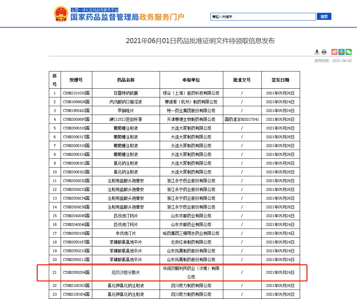Click the 厄贝沙坦分散片 drug name cell

pyautogui.click(x=126, y=272)
